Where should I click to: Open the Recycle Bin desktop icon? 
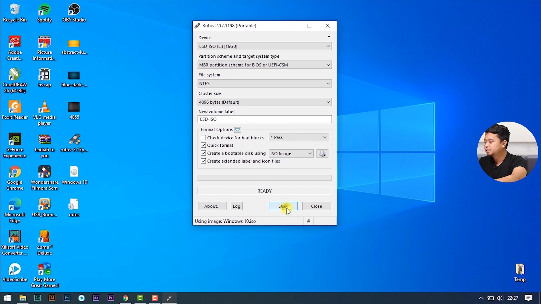click(15, 13)
